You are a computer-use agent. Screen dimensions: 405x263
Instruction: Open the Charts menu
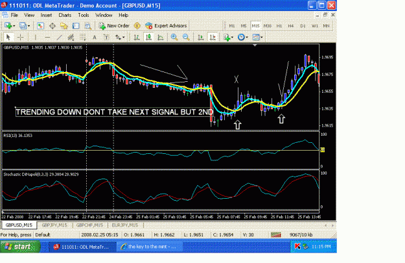click(x=65, y=15)
